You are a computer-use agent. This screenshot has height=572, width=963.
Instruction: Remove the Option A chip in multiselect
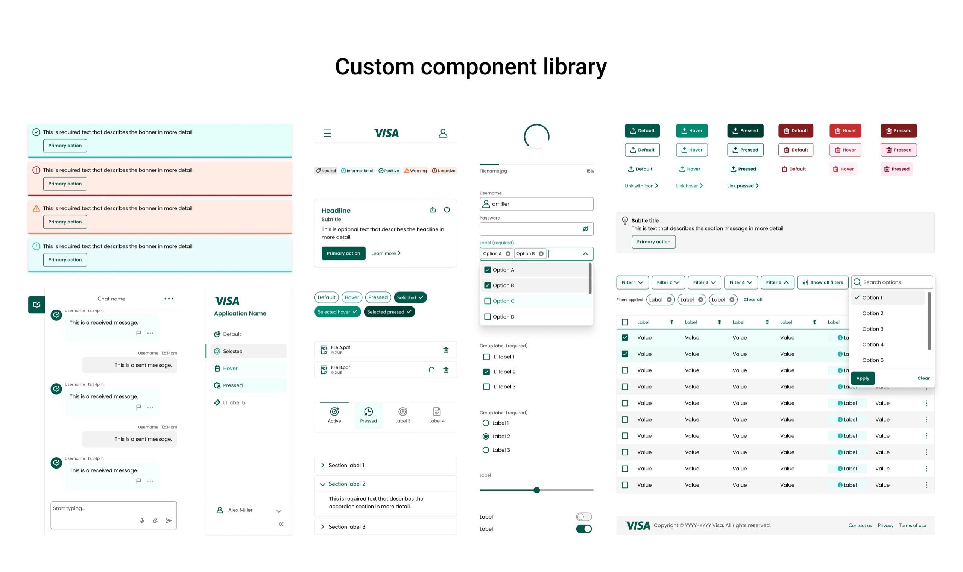click(x=508, y=253)
